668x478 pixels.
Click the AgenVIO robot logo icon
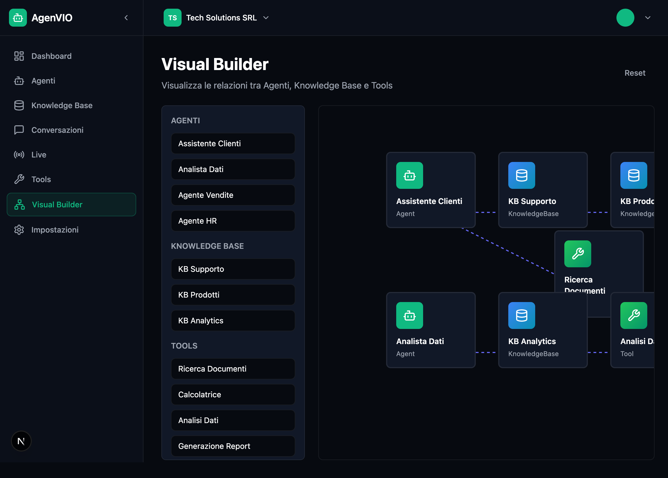coord(18,18)
